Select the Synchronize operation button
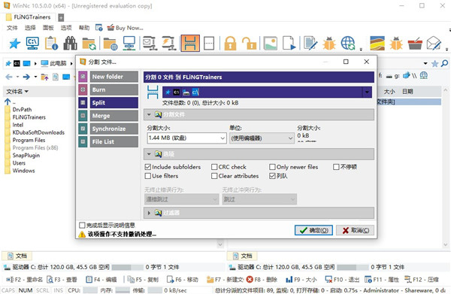451x294 pixels. [x=114, y=129]
